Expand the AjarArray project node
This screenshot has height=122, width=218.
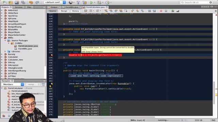2,16
